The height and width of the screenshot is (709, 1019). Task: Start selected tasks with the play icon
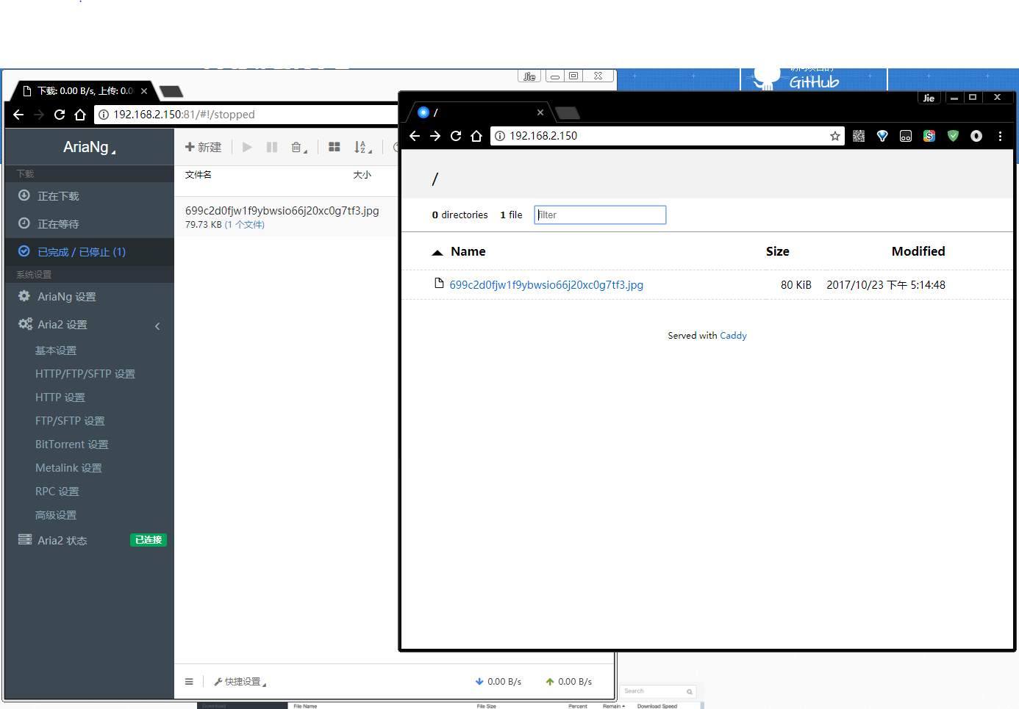click(x=247, y=147)
